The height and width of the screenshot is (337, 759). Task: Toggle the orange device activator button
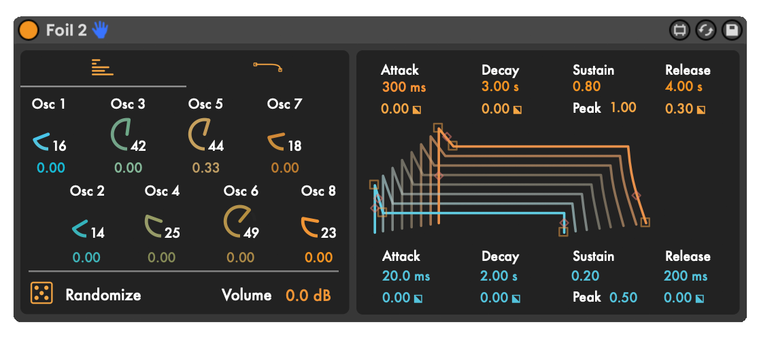click(x=28, y=31)
